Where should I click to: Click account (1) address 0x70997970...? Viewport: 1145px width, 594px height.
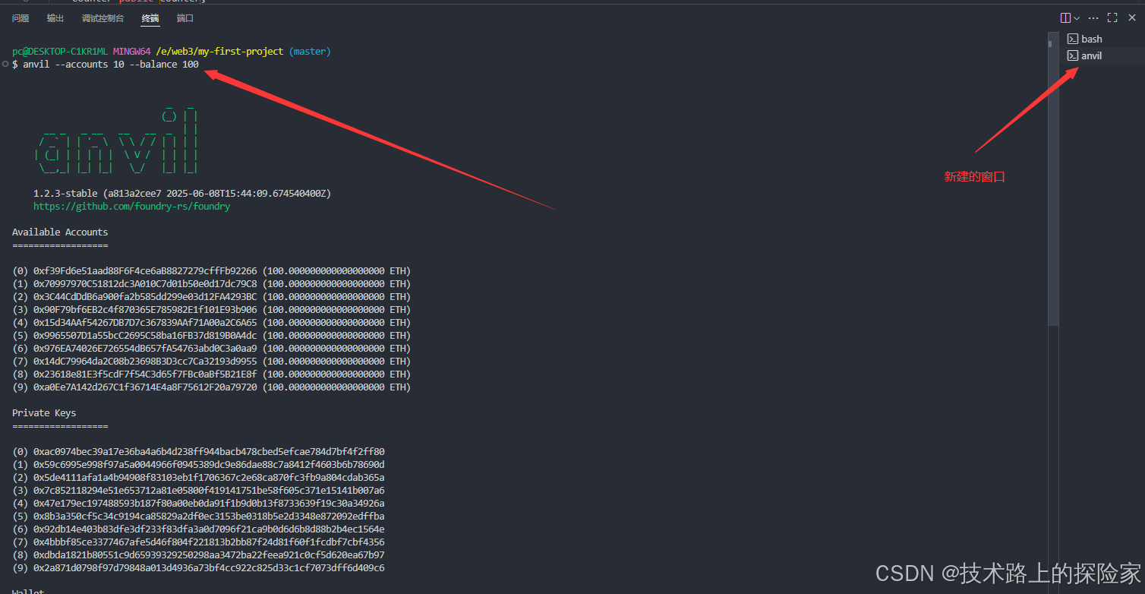coord(145,284)
